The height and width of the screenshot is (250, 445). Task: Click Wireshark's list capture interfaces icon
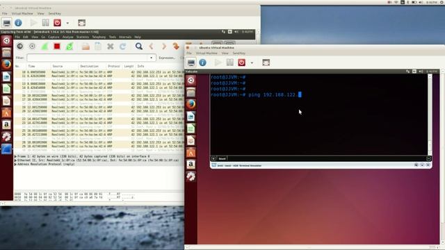(19, 47)
